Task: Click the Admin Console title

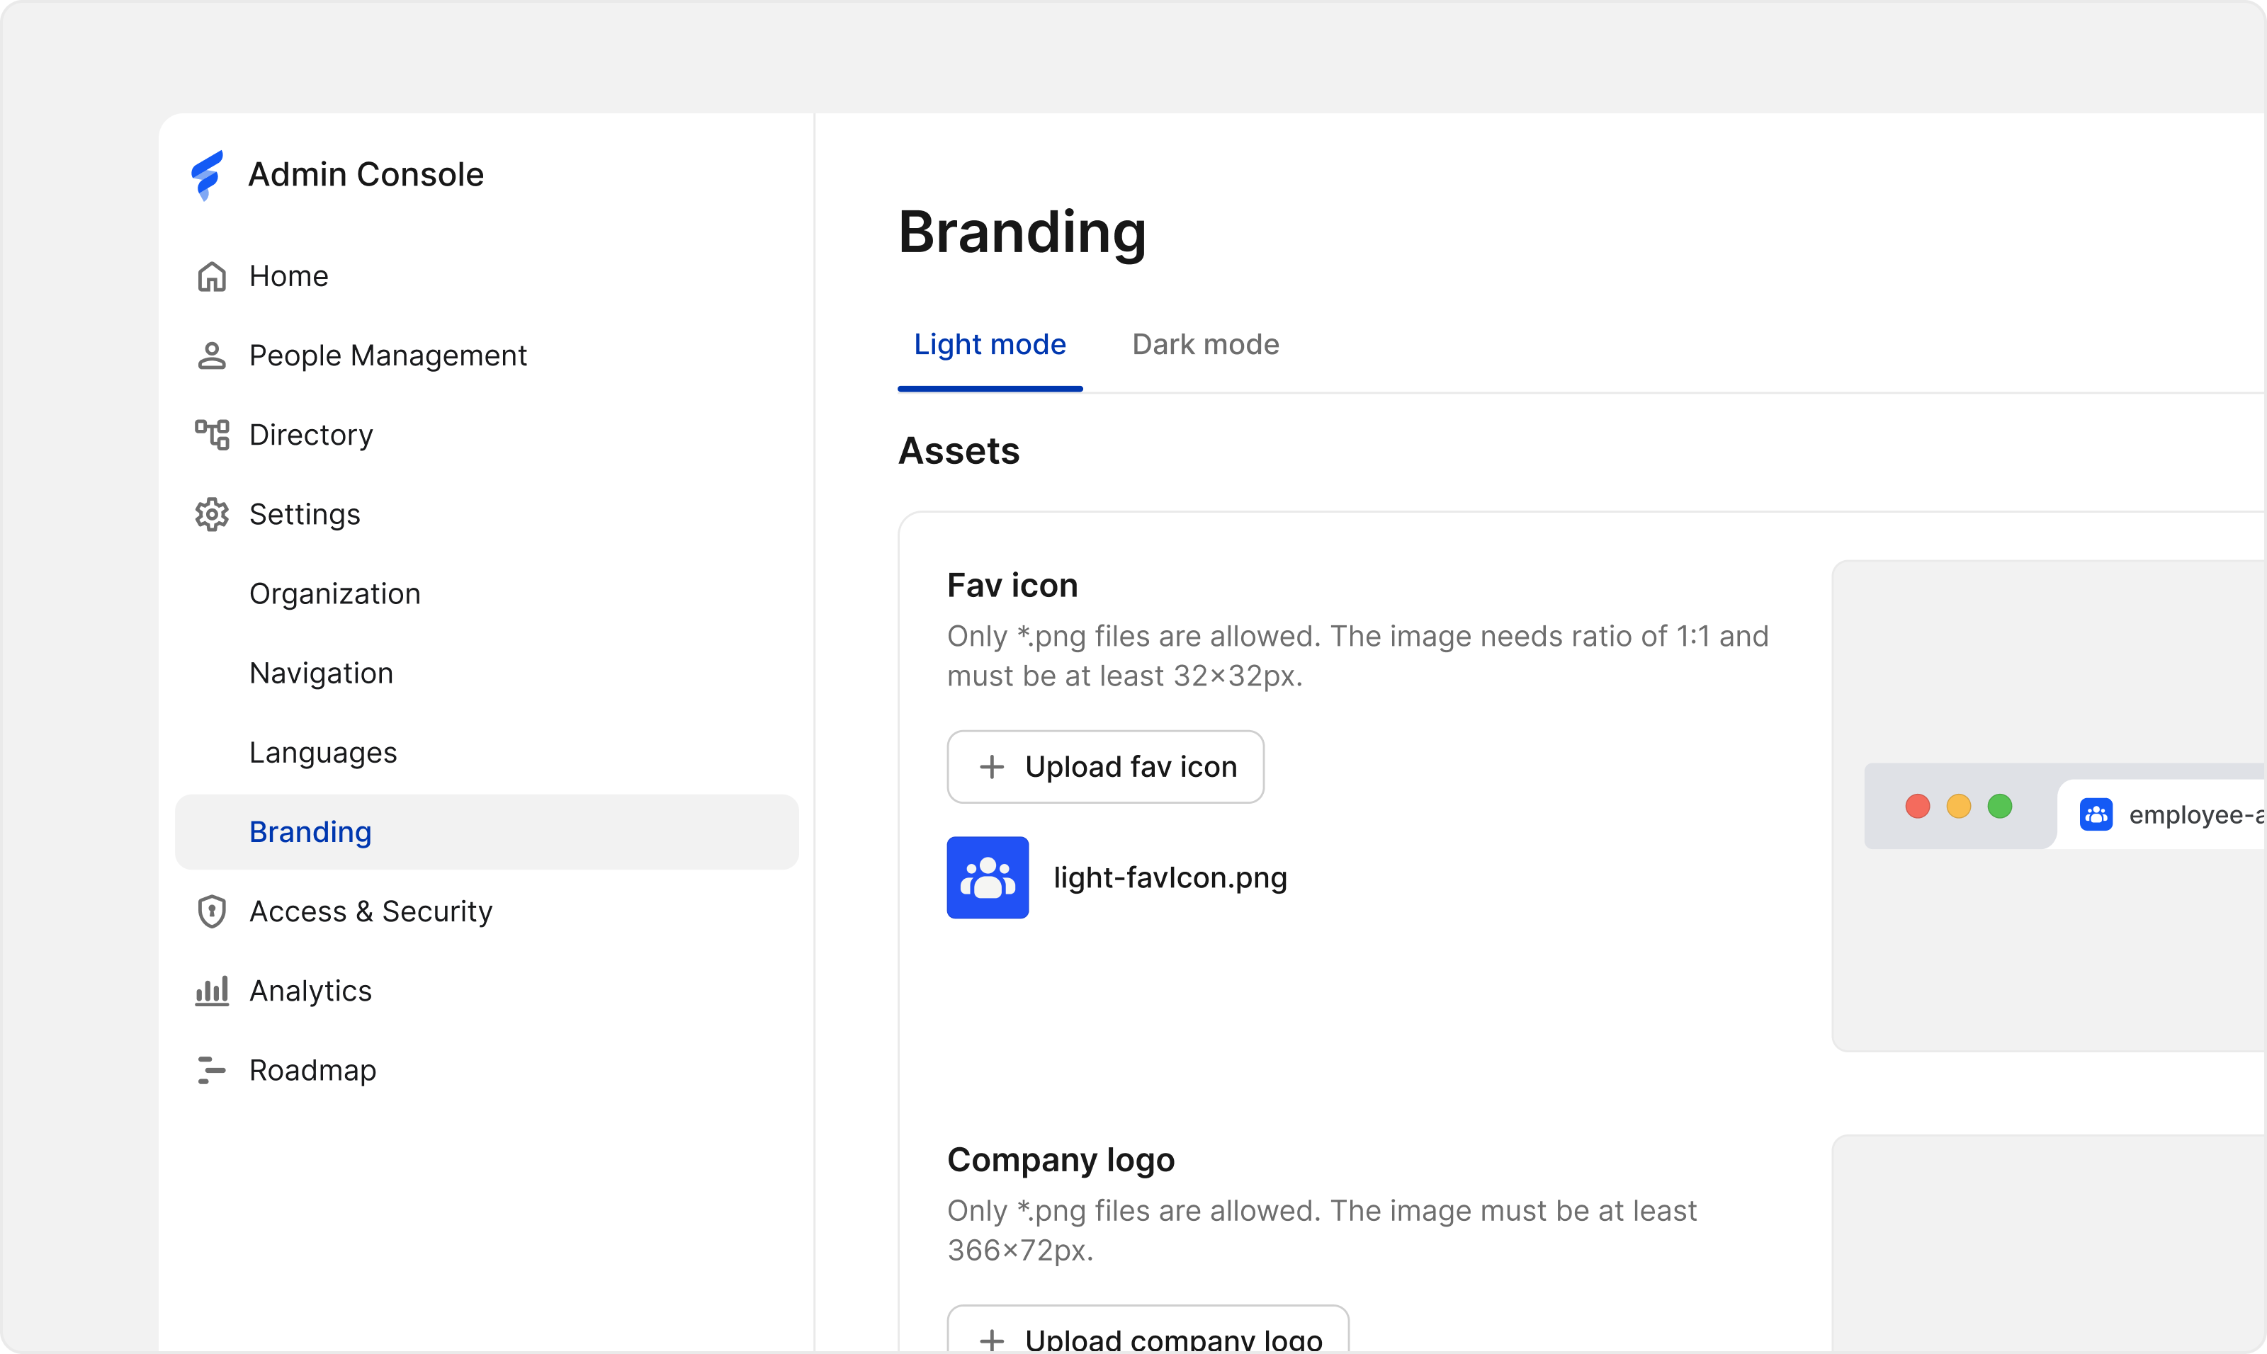Action: (366, 174)
